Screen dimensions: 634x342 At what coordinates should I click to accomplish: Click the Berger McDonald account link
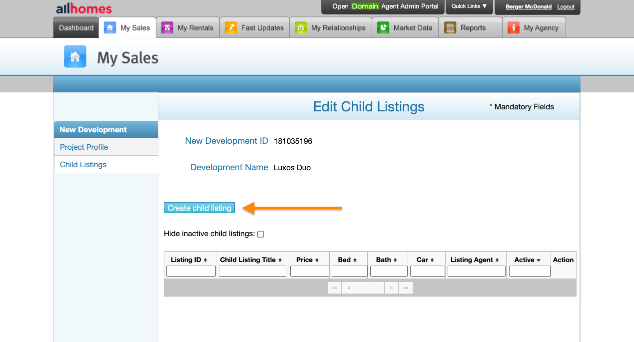(529, 7)
